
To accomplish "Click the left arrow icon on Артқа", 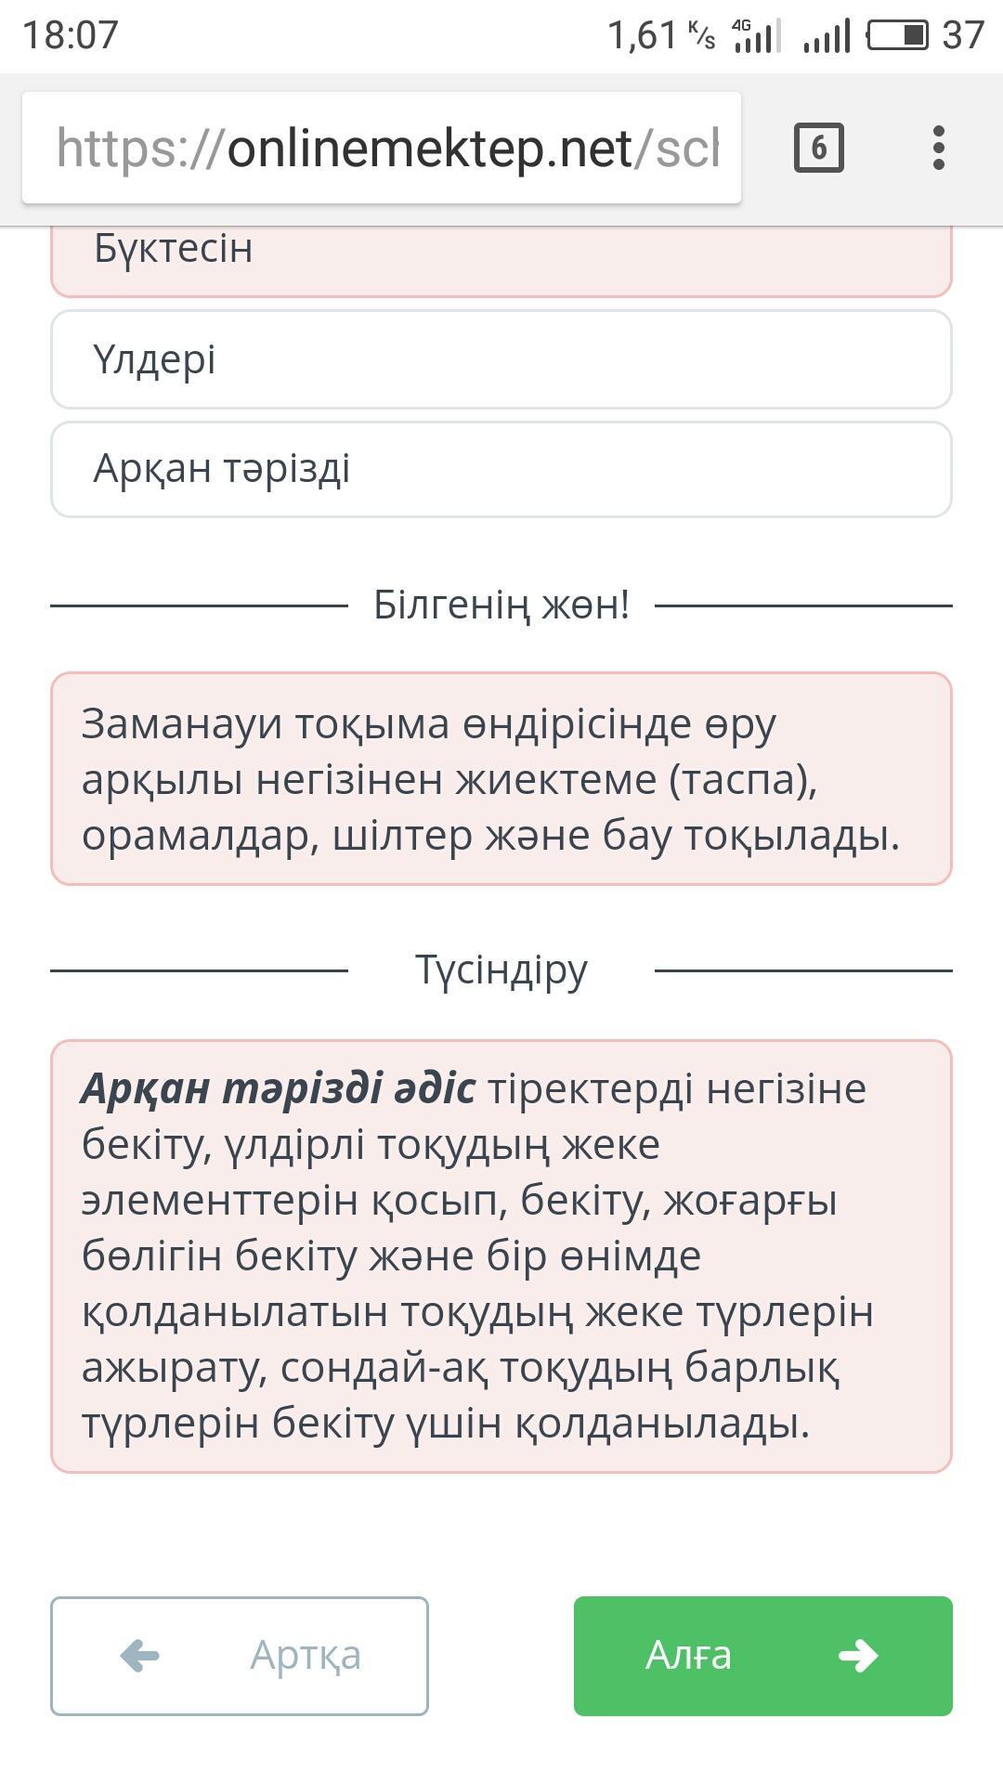I will (x=140, y=1655).
